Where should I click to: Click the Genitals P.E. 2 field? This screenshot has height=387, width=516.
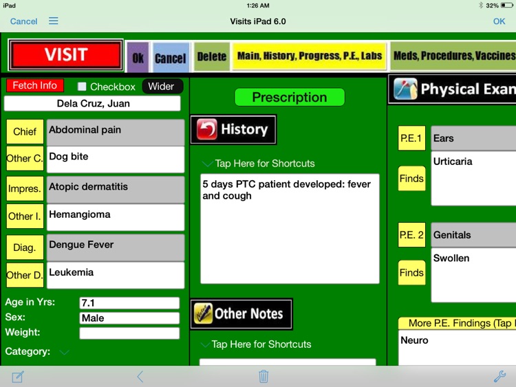point(473,235)
